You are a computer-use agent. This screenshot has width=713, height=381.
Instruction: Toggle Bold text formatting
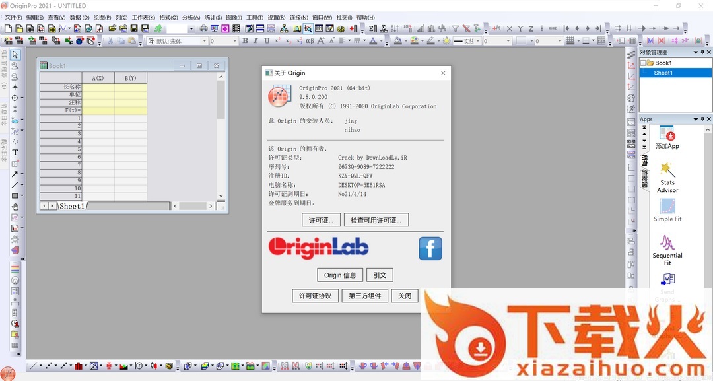(245, 41)
